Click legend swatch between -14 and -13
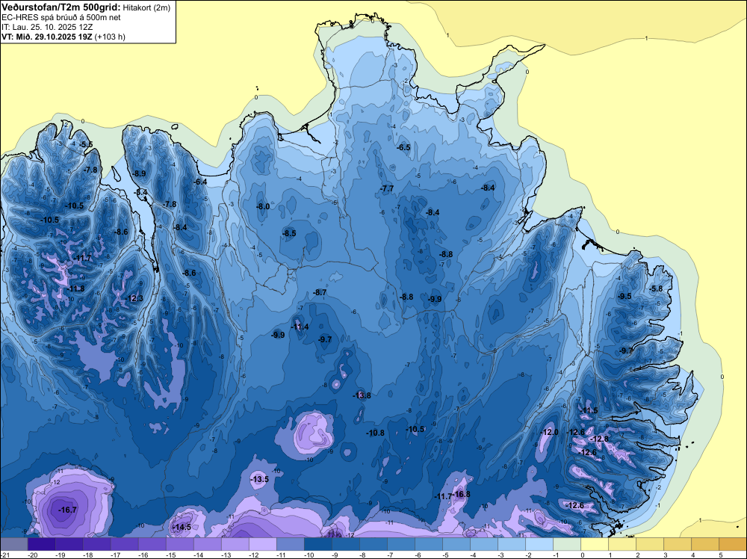Screen dimensions: 747x559 207,544
